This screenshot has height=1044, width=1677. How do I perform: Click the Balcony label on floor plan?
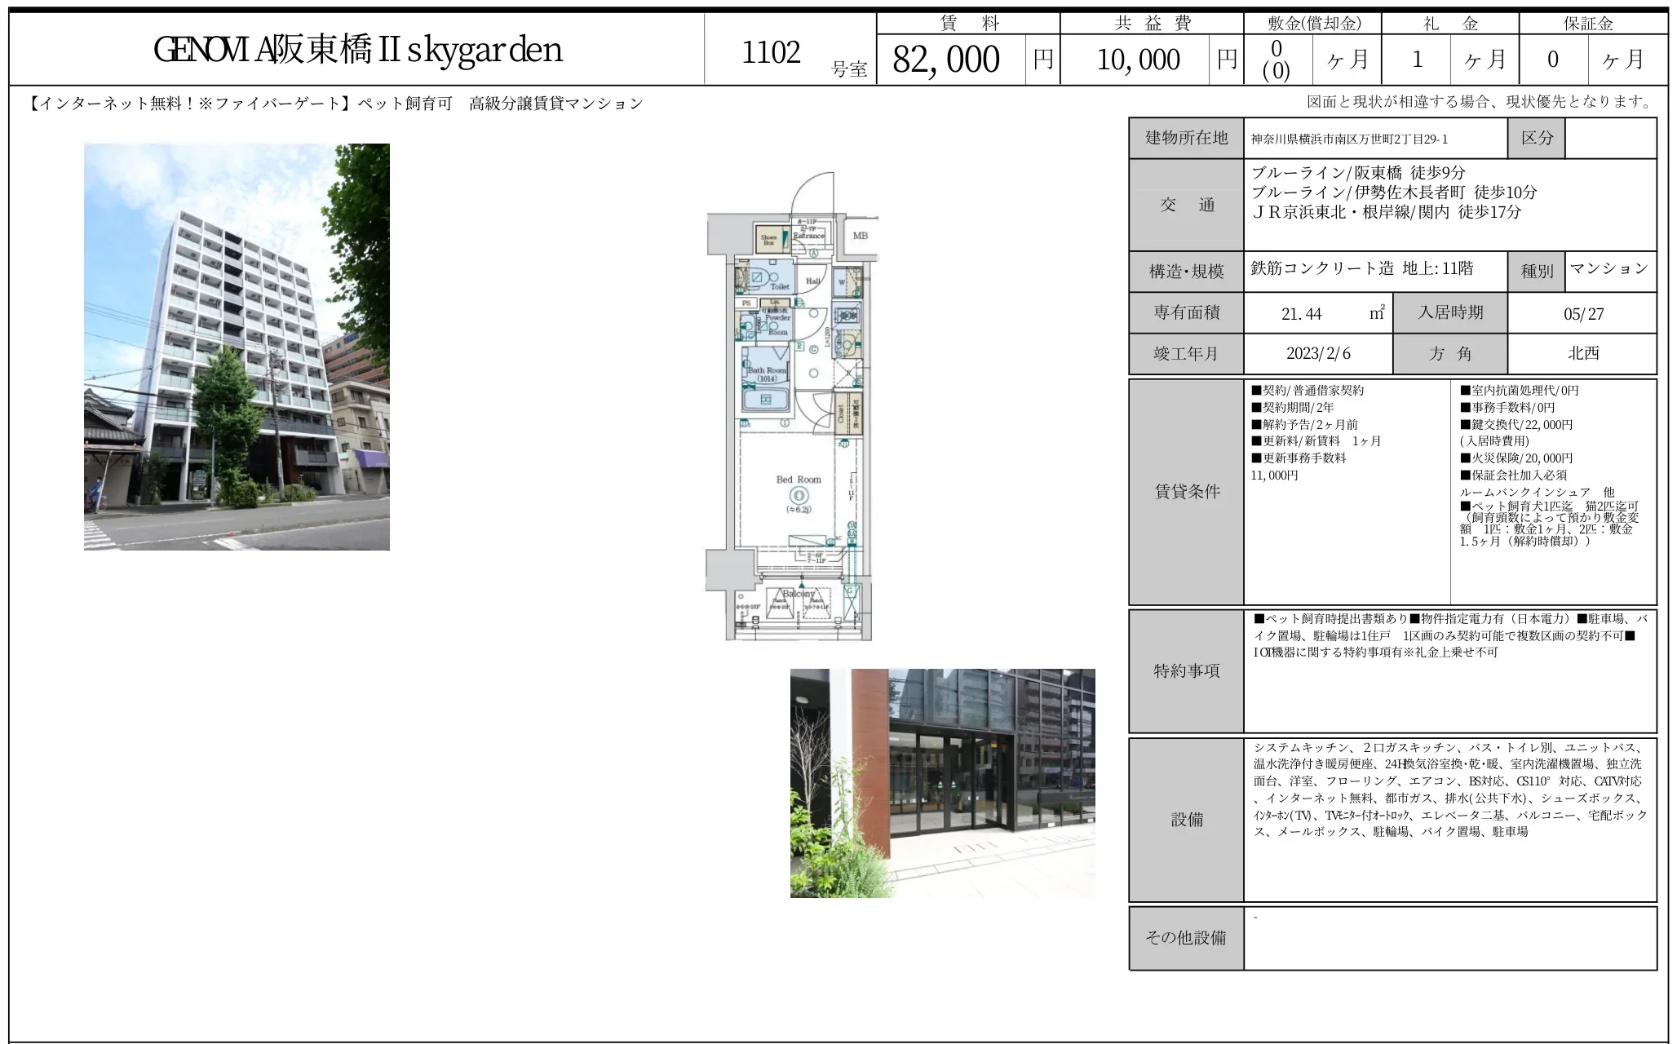pyautogui.click(x=799, y=594)
